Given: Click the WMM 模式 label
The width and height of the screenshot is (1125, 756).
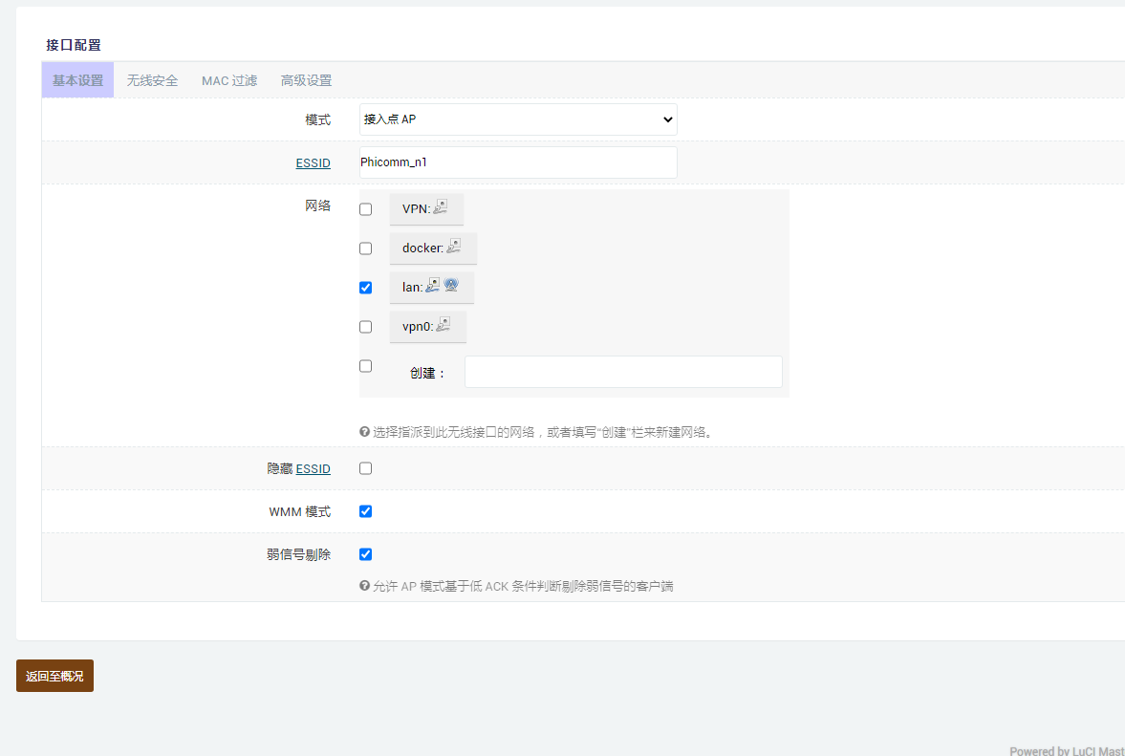Looking at the screenshot, I should point(300,511).
